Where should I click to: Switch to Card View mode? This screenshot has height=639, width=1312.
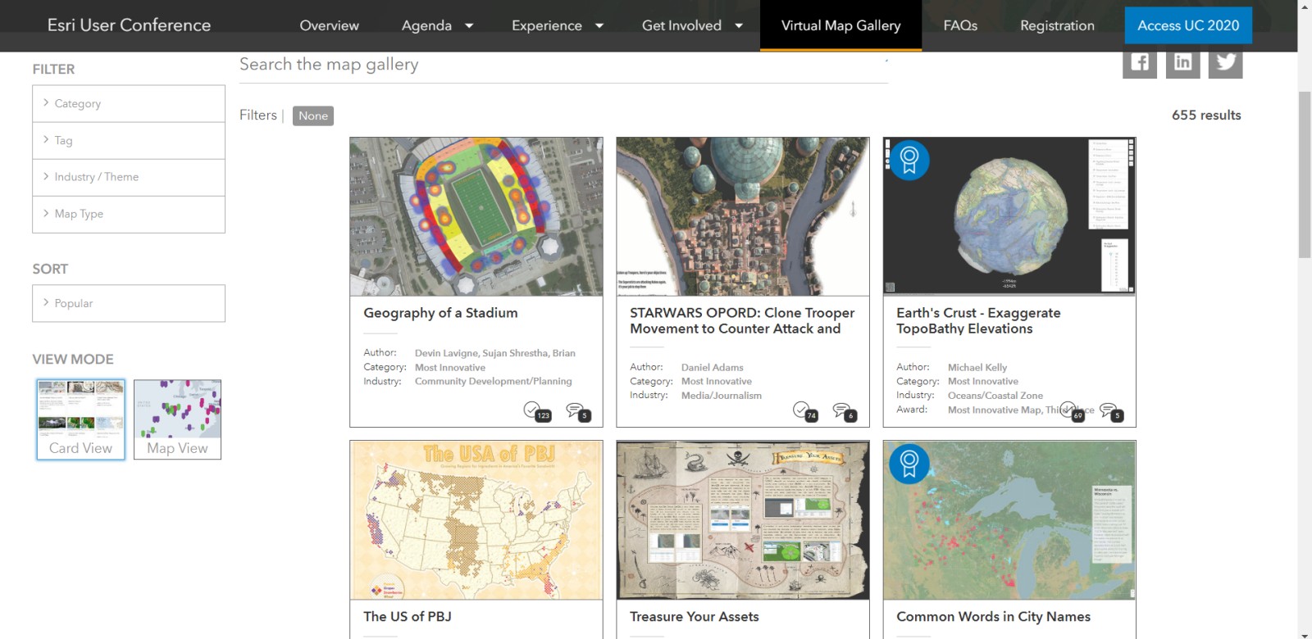80,419
